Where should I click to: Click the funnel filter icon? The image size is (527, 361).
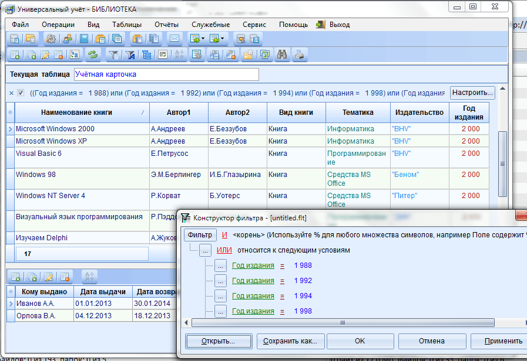(x=115, y=55)
